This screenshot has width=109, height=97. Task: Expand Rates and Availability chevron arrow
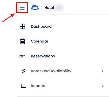[x=103, y=71]
